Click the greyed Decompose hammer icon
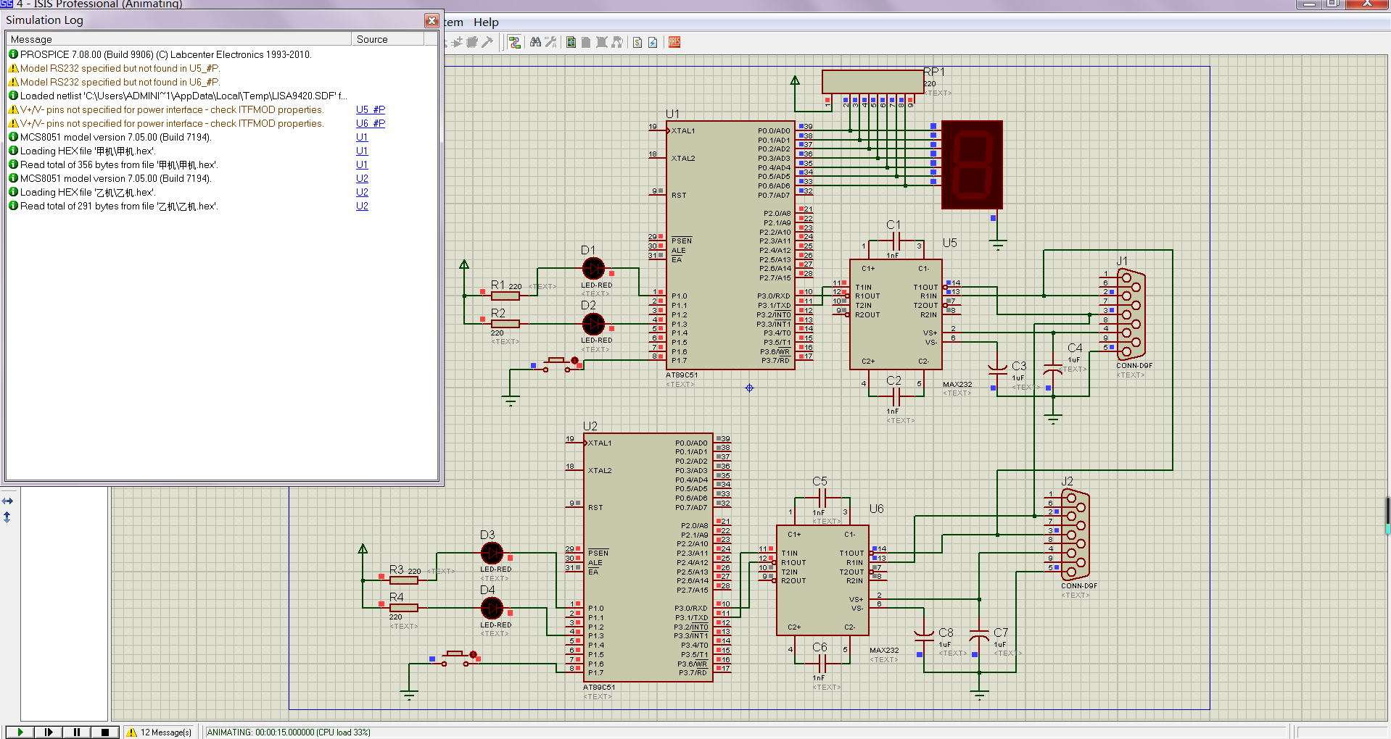 [x=487, y=42]
